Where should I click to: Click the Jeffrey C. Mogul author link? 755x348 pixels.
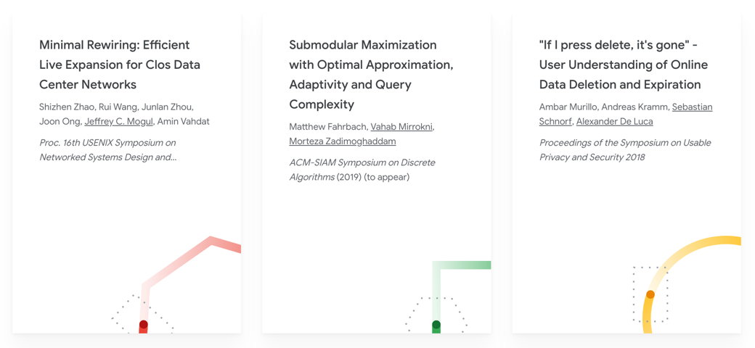118,121
